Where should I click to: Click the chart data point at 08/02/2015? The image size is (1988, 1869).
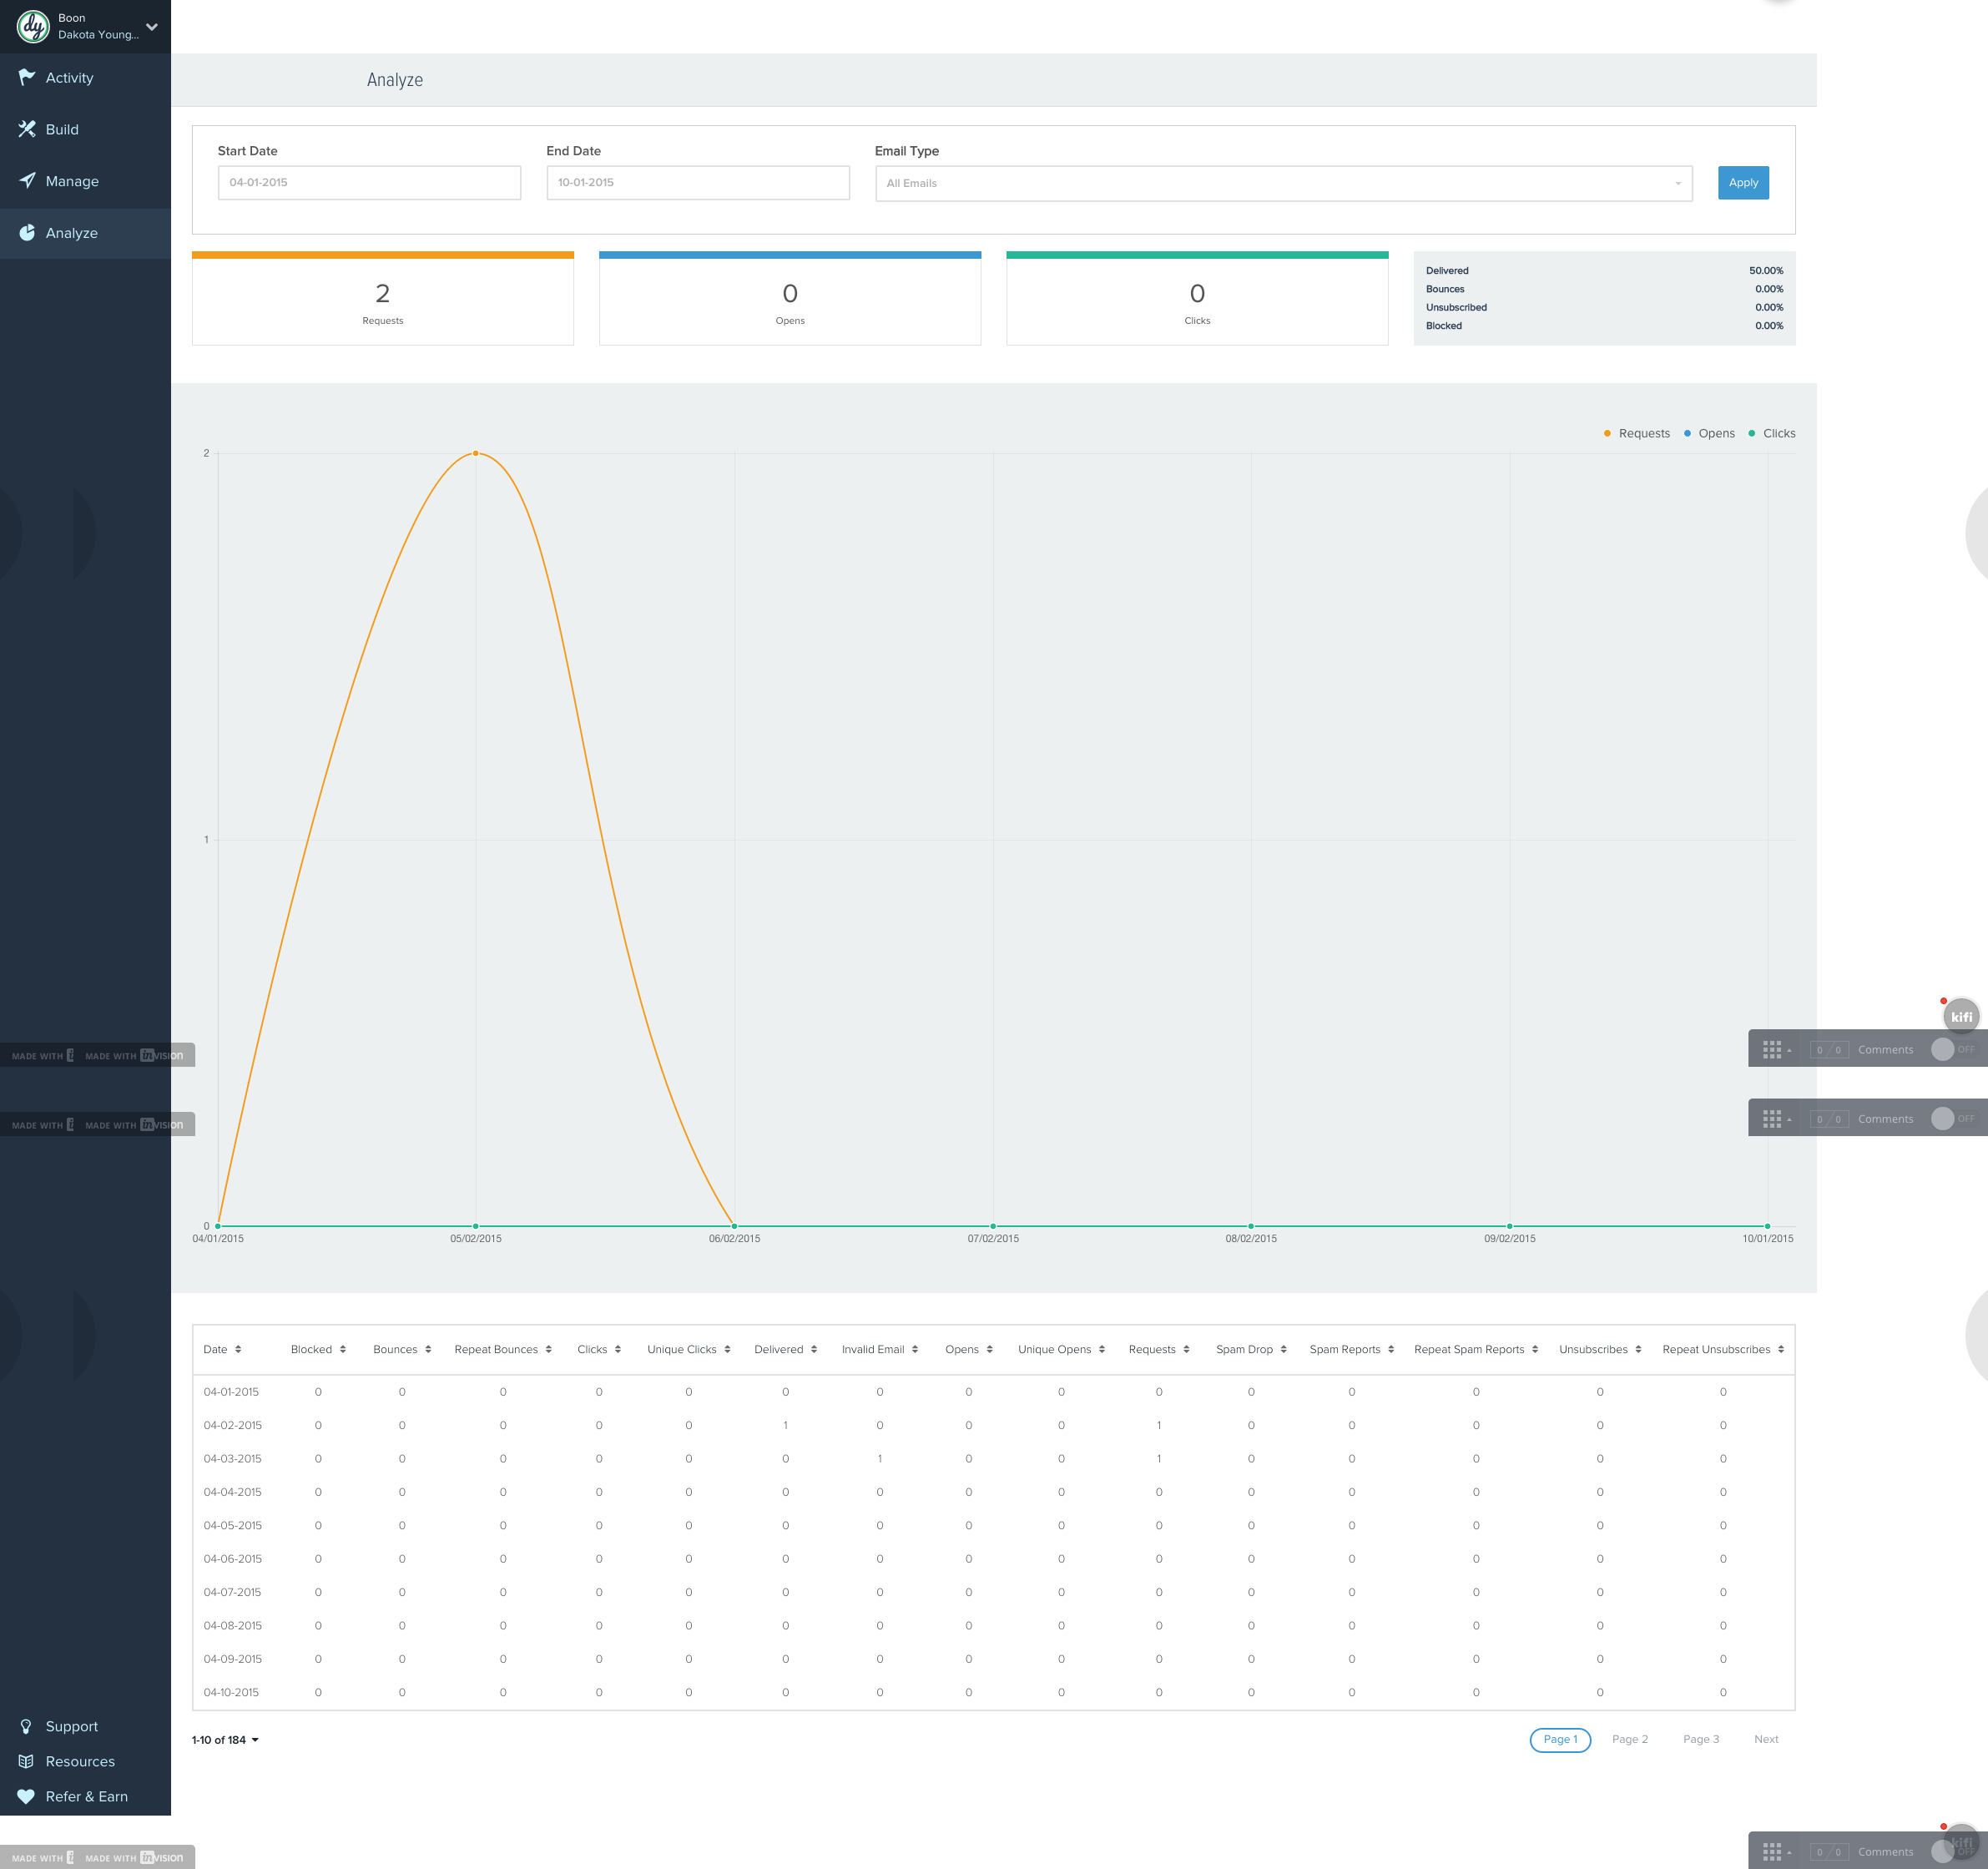(x=1251, y=1226)
